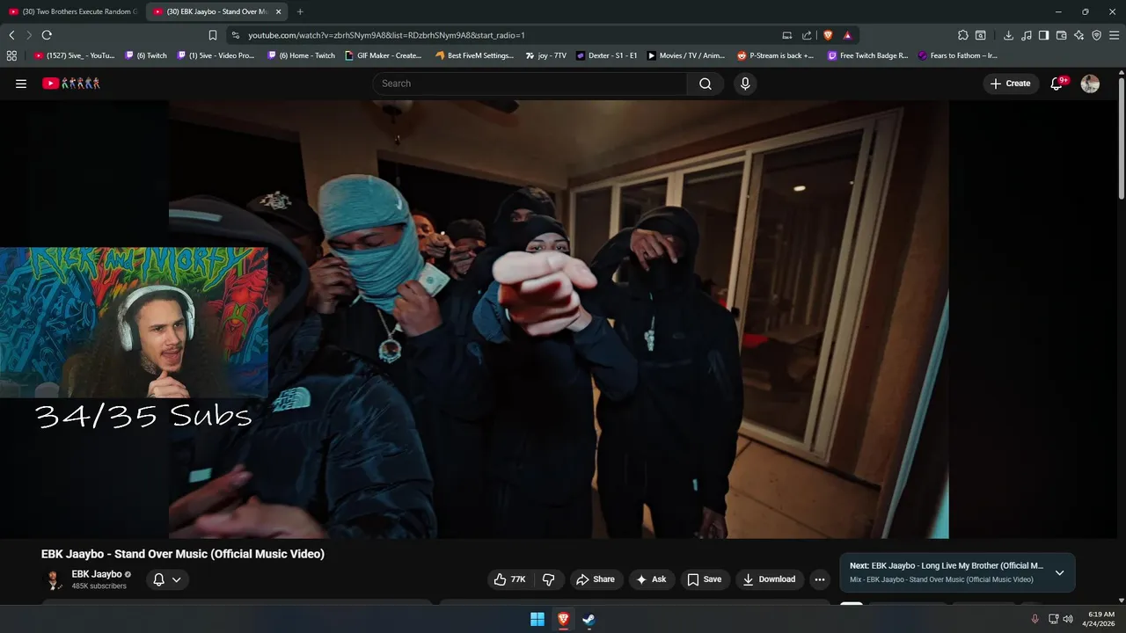Open taskbar volume control
Viewport: 1126px width, 633px height.
1067,619
